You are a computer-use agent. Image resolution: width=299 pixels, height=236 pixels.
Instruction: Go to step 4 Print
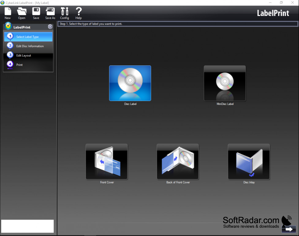pyautogui.click(x=28, y=65)
